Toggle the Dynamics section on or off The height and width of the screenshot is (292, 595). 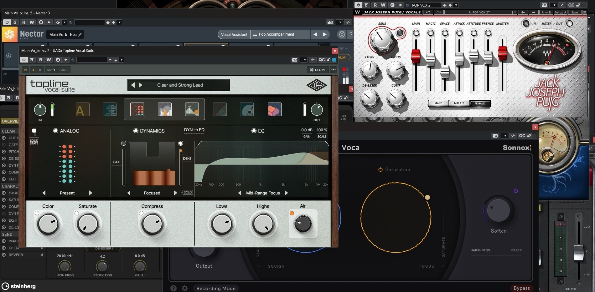click(136, 131)
